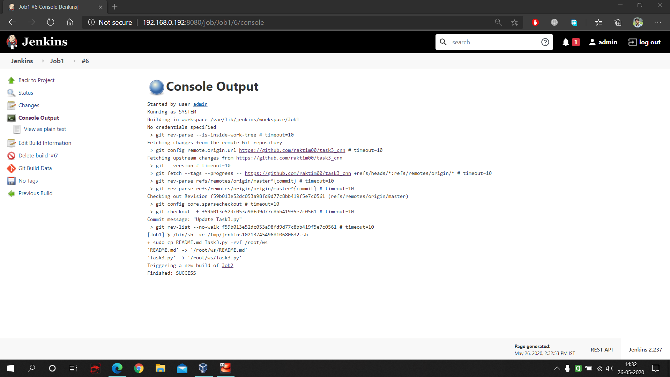Screen dimensions: 670x377
Task: Click the Previous Build arrow icon
Action: [11, 193]
